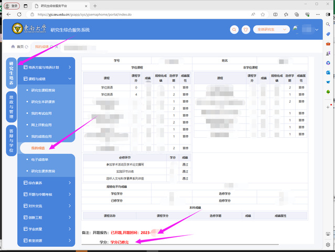Expand the 综合素养 menu section
The width and height of the screenshot is (335, 252).
46,183
